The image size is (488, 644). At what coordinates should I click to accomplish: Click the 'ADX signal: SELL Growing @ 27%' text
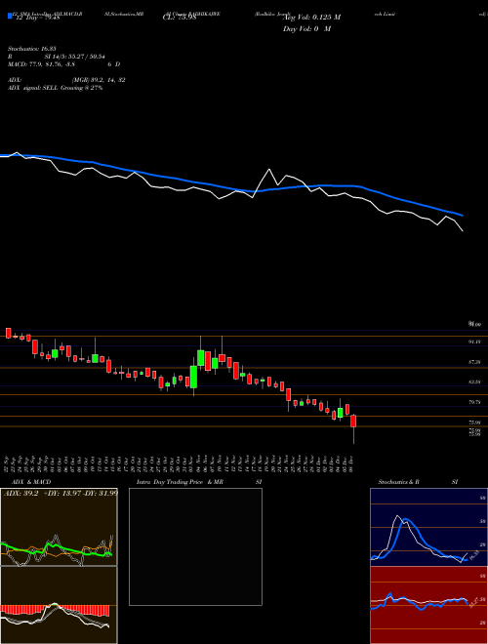click(x=55, y=88)
